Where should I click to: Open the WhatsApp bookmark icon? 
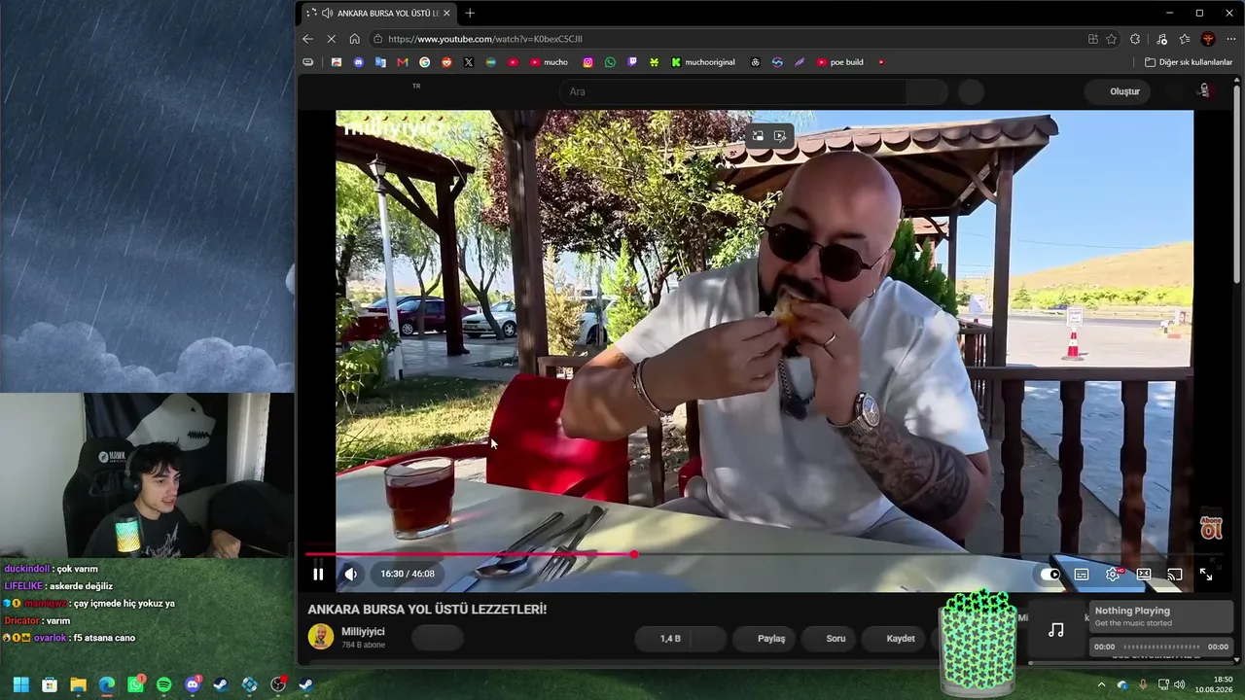pos(610,62)
